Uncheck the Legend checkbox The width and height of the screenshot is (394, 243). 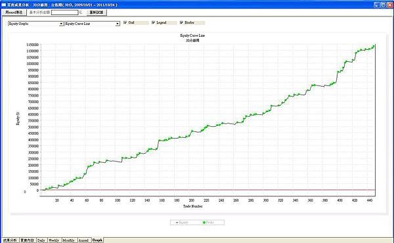click(x=153, y=22)
